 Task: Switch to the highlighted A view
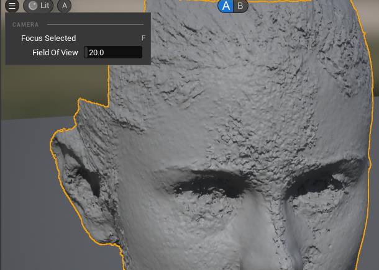coord(226,6)
